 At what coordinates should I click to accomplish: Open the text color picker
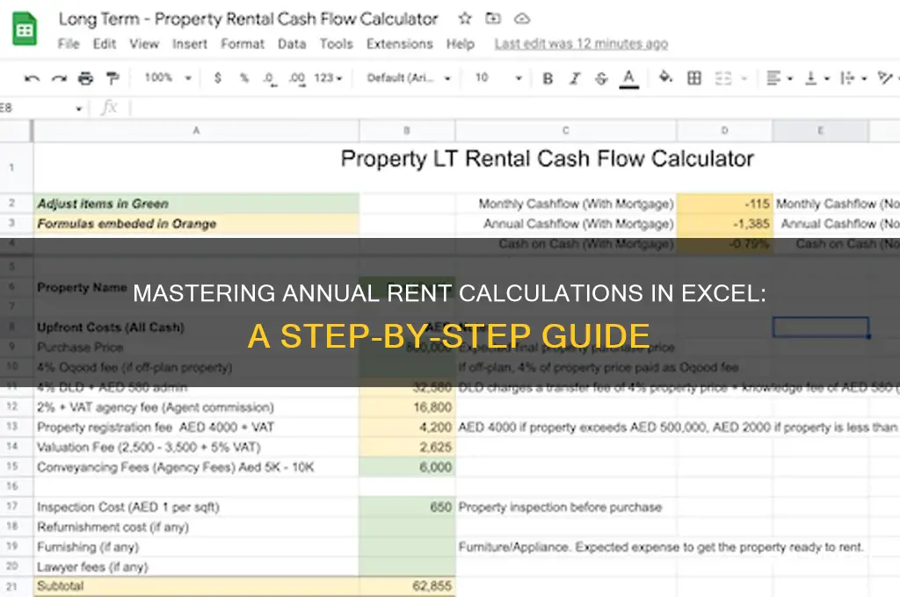point(629,78)
